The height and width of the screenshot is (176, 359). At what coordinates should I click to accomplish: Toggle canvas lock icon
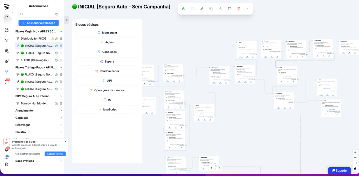tap(355, 168)
